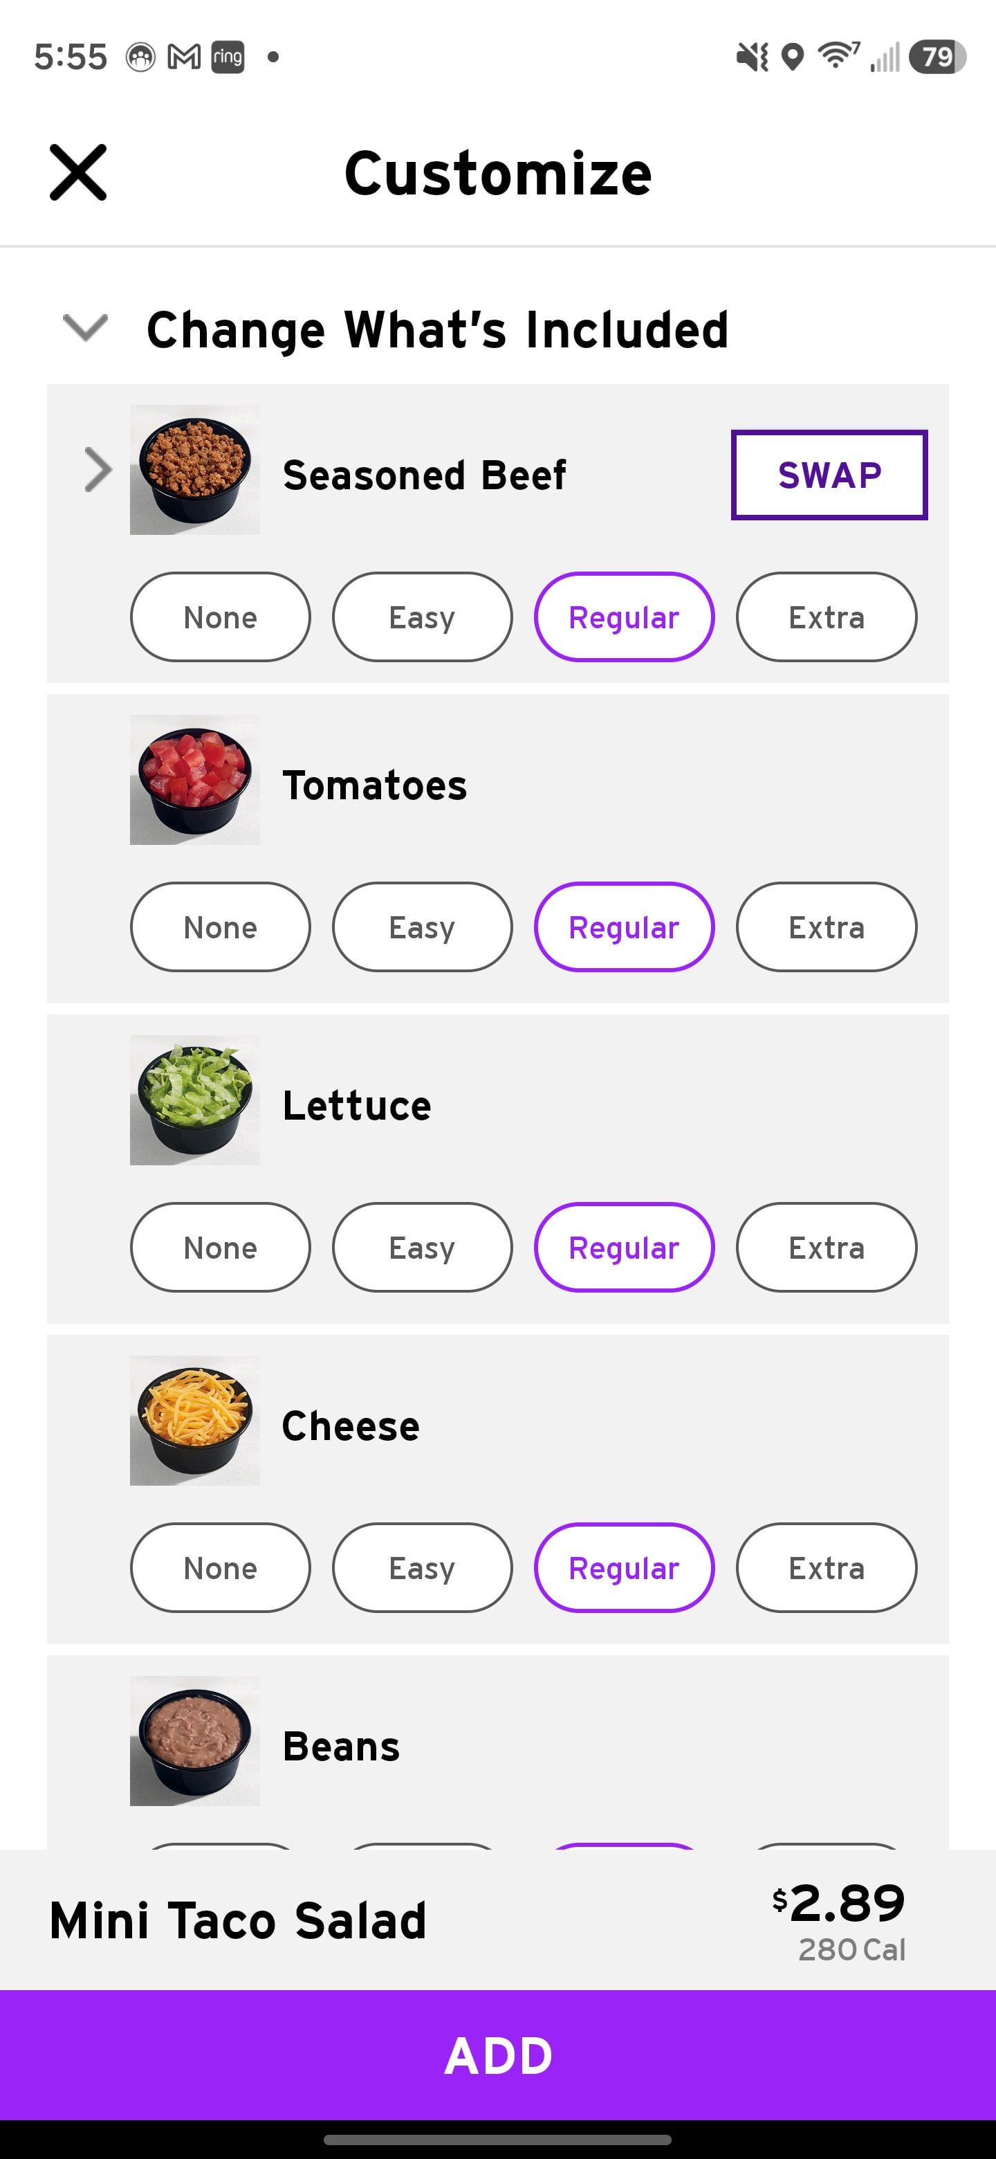
Task: Tap the Beans ingredient image
Action: click(x=194, y=1741)
